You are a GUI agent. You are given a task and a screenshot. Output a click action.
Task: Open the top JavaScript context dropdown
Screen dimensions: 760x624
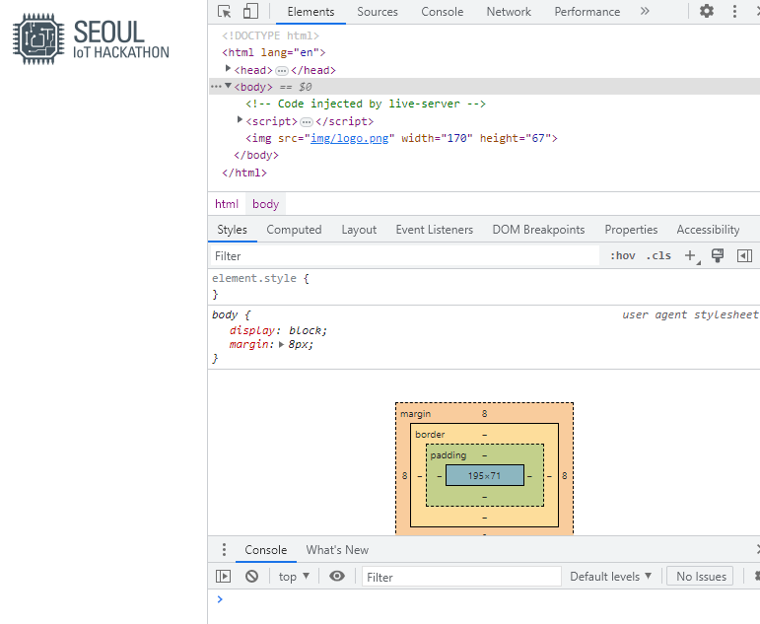pos(294,577)
